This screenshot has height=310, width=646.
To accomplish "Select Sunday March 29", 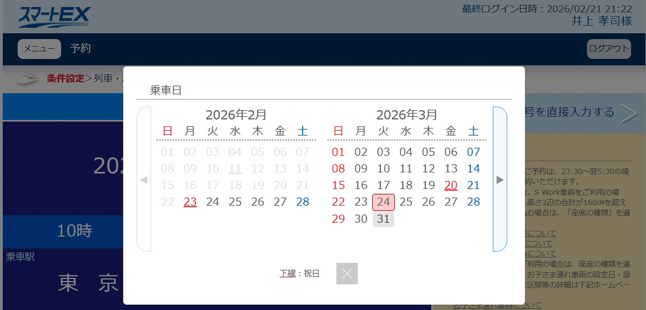I will pos(339,218).
